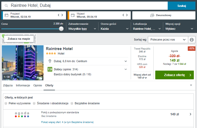Click the magnifier search icon

coord(6,6)
